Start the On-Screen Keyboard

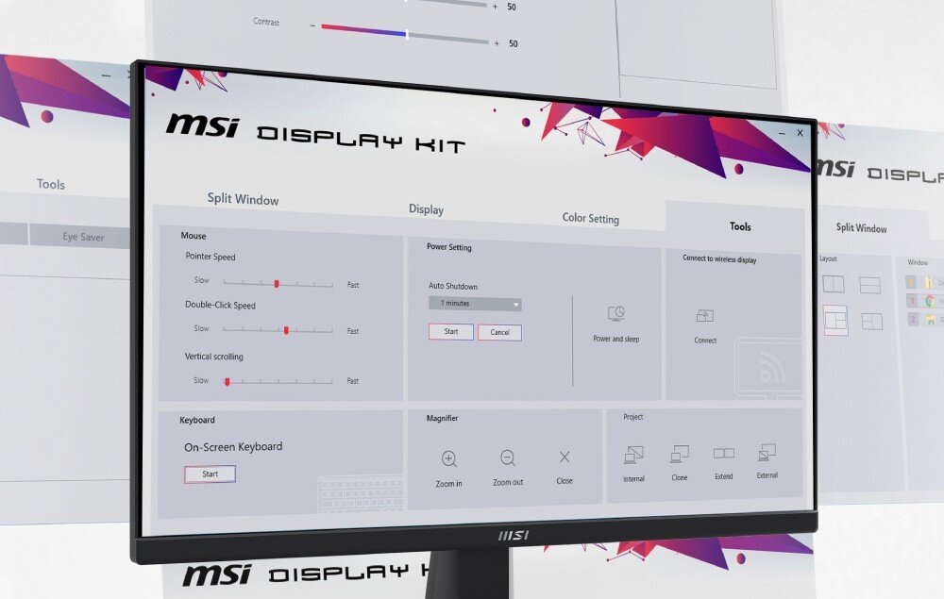click(x=209, y=474)
